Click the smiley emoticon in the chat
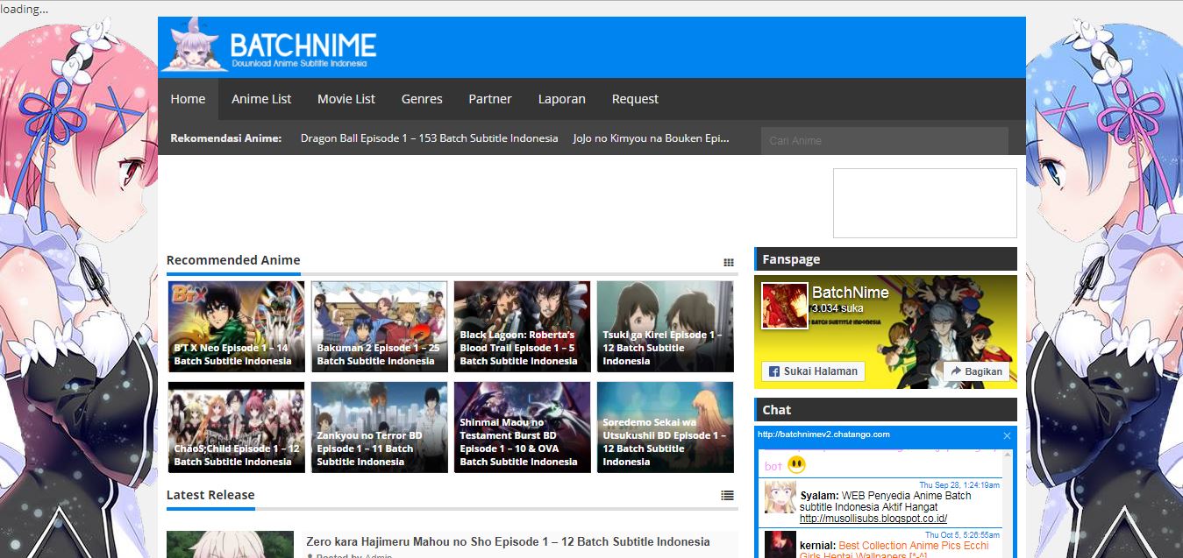This screenshot has height=558, width=1183. point(796,465)
